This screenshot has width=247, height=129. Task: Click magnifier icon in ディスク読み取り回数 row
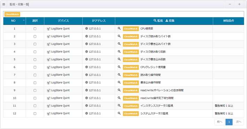(119, 52)
